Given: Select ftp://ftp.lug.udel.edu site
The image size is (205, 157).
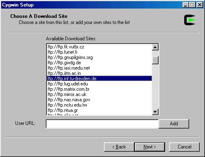Looking at the screenshot, I should pos(99,84).
